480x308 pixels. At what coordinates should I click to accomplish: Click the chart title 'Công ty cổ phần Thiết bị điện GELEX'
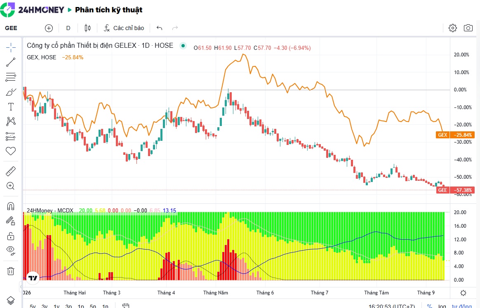[81, 46]
